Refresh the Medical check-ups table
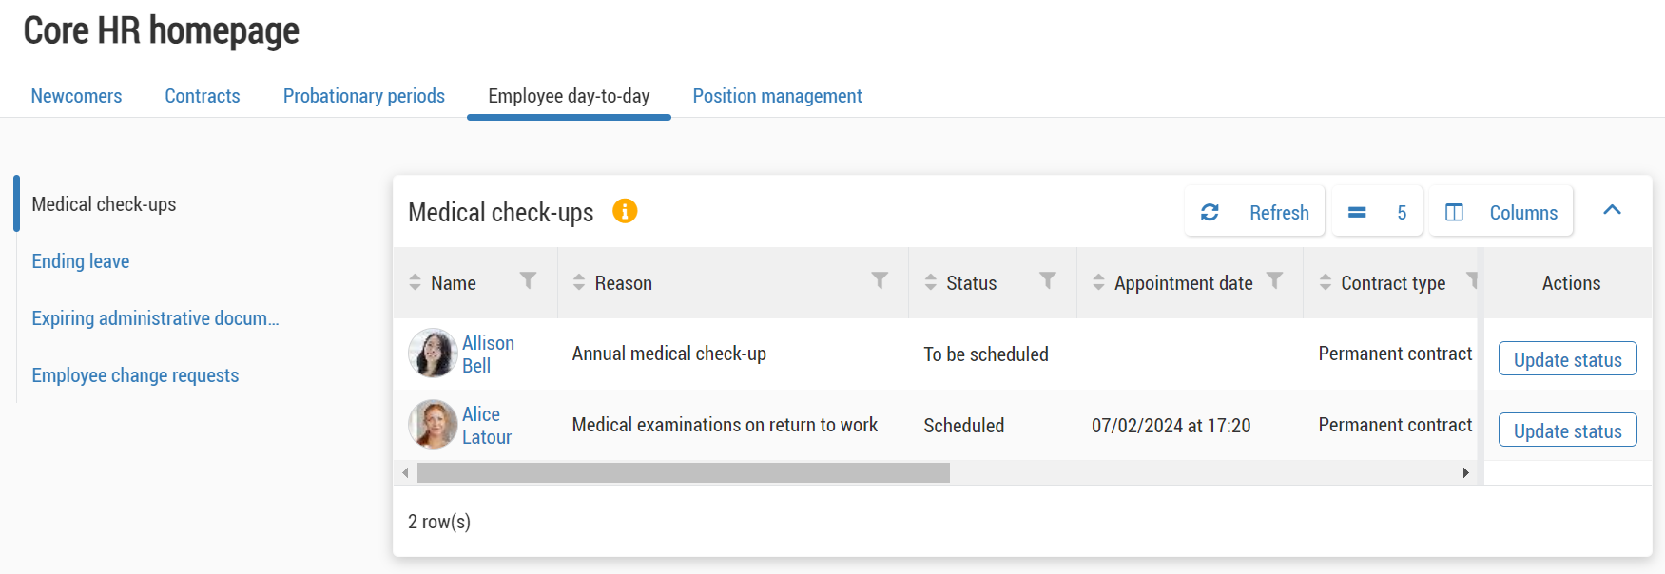Screen dimensions: 1665x574 point(1255,212)
